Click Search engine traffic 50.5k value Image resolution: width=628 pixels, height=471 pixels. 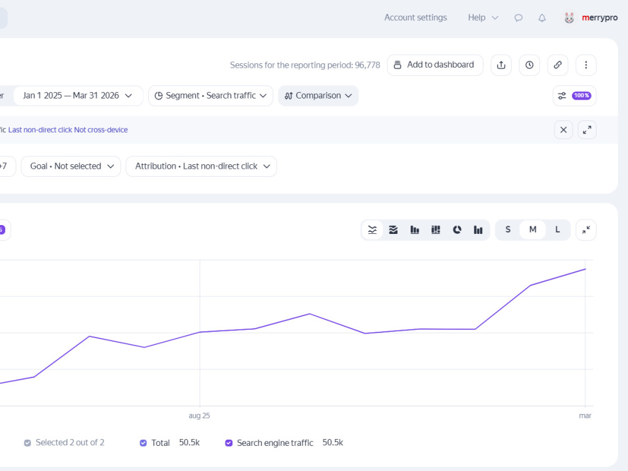tap(333, 443)
